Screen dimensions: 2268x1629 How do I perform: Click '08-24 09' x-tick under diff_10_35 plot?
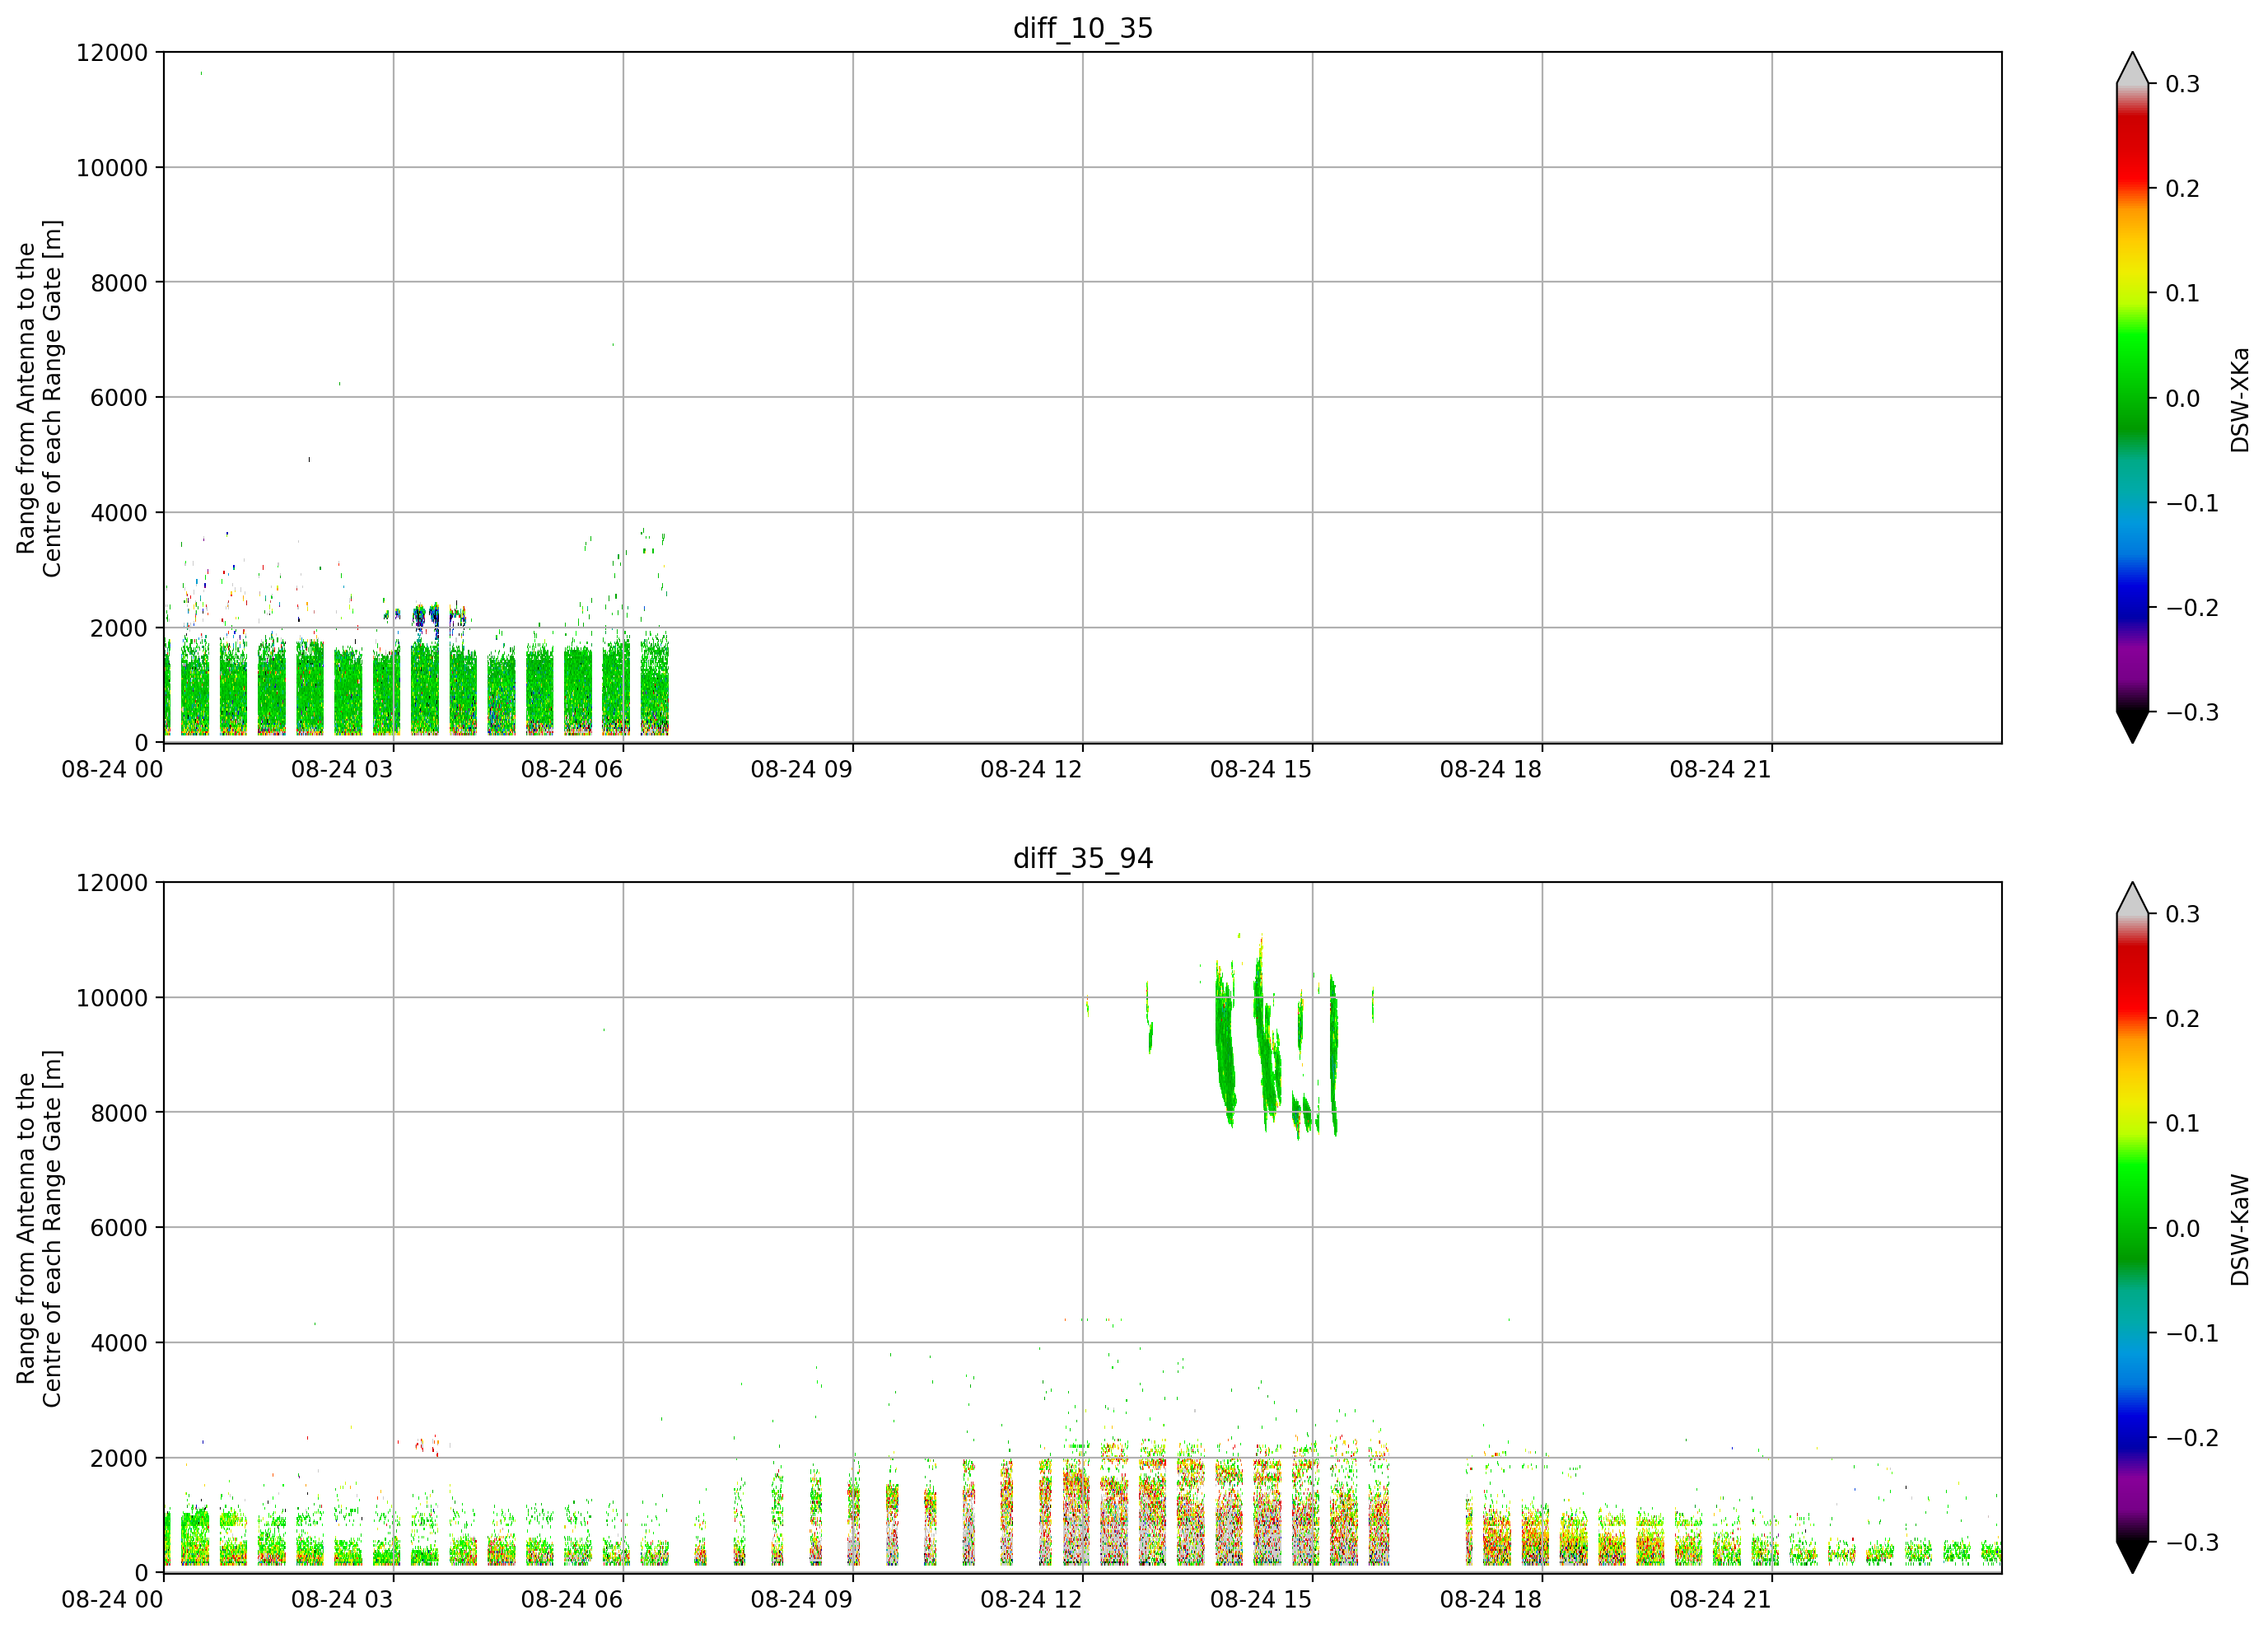[x=802, y=769]
